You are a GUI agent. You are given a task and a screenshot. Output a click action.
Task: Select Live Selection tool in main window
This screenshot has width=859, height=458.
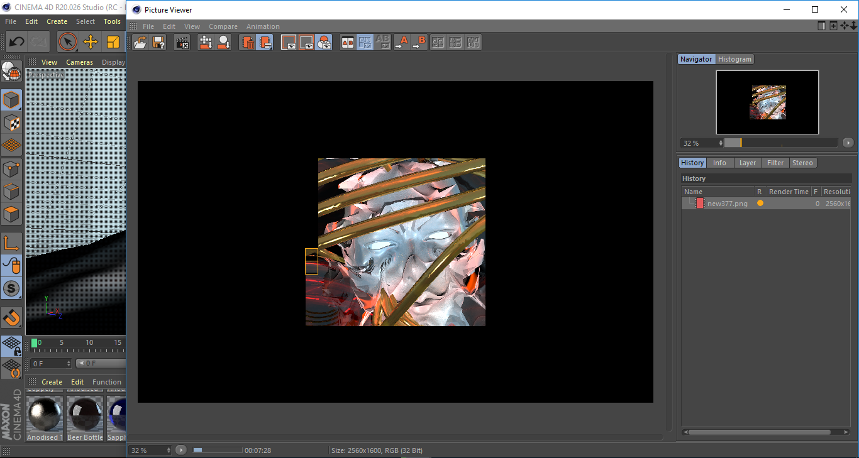(x=67, y=42)
